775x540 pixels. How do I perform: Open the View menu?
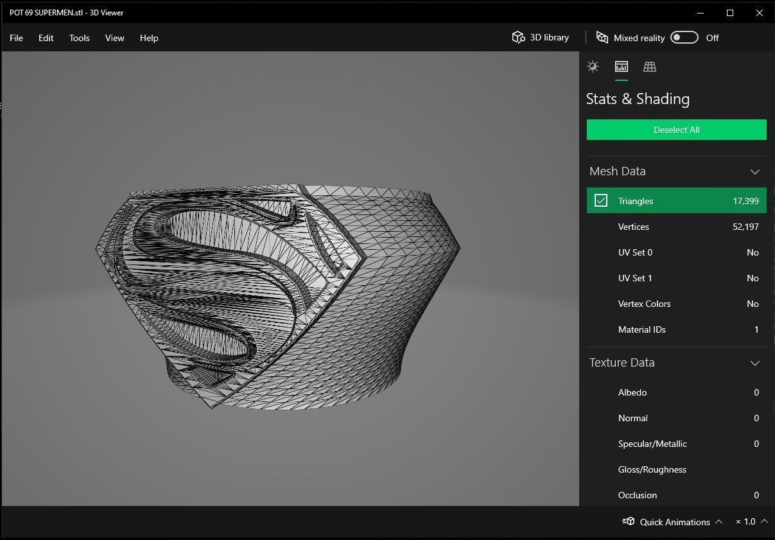click(114, 38)
